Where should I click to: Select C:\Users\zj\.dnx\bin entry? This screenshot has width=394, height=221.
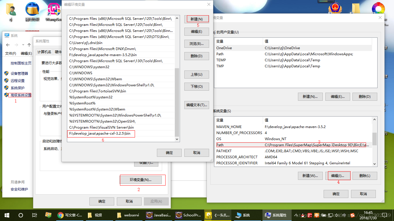[x=121, y=43]
